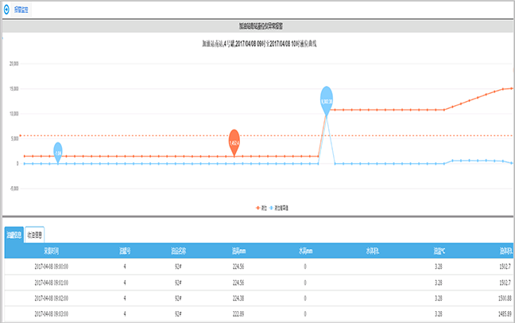This screenshot has width=515, height=323.
Task: Click the 油罐号 column header
Action: coord(125,251)
